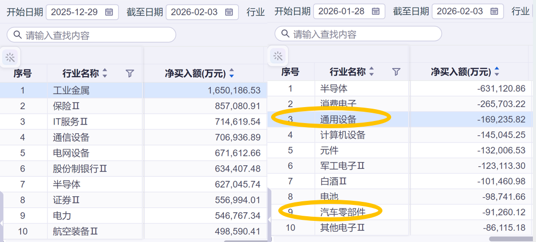
Task: Click the value 627,045.74
Action: click(238, 185)
